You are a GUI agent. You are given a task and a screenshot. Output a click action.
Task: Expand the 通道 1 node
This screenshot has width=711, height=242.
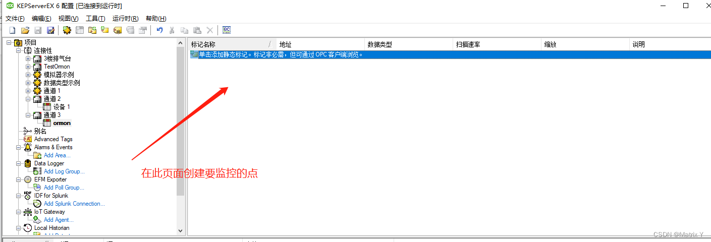pos(28,91)
